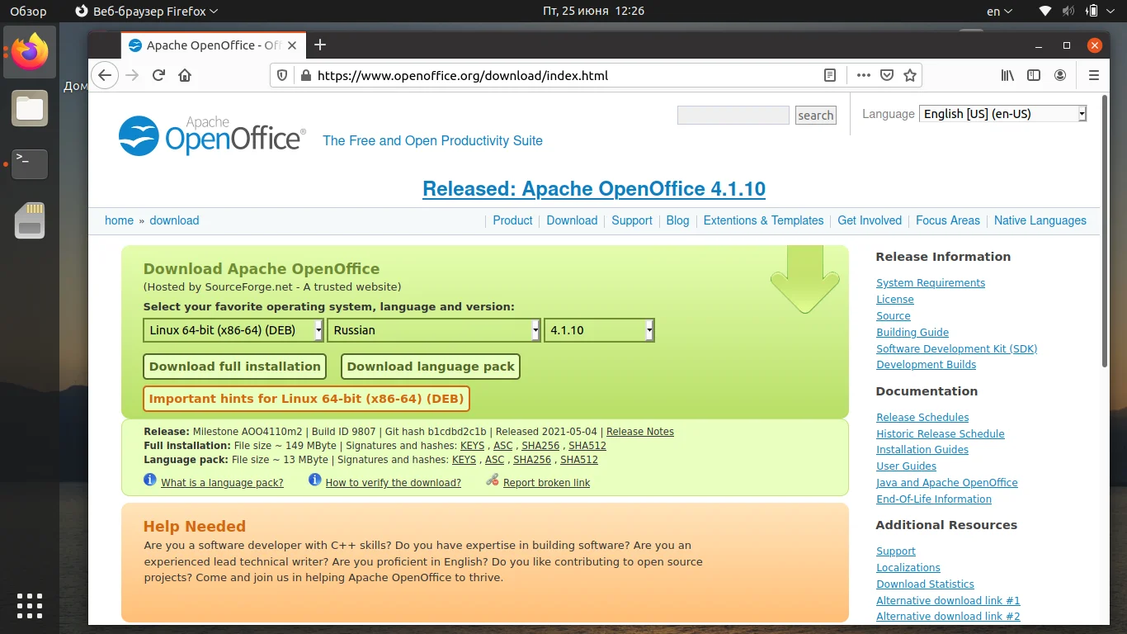The image size is (1127, 634).
Task: Save page to Pocket
Action: coord(887,75)
